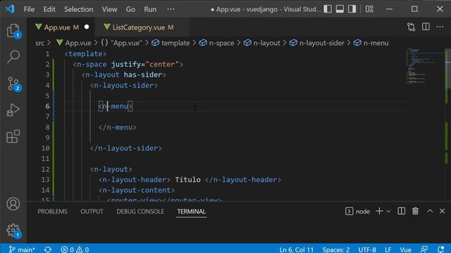The image size is (451, 253).
Task: Change UTF-8 encoding
Action: tap(367, 249)
